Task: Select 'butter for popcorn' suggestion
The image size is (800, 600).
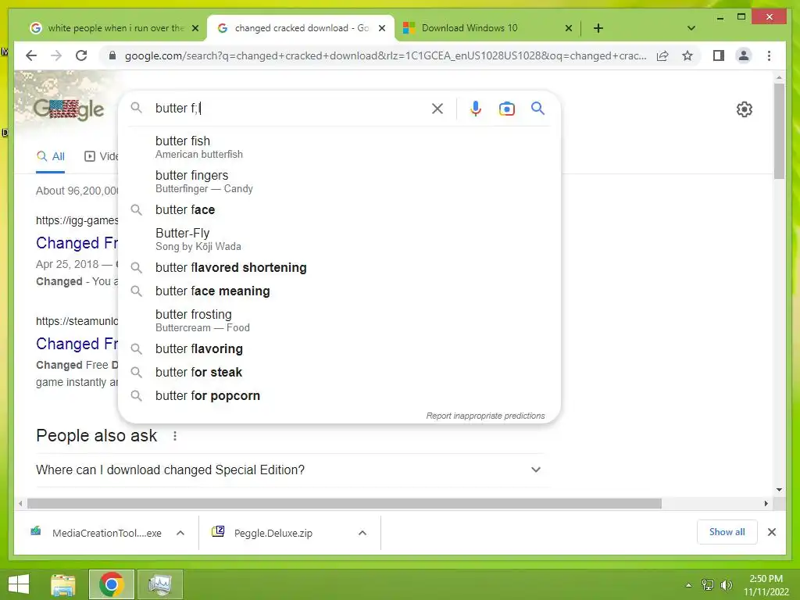Action: click(339, 396)
